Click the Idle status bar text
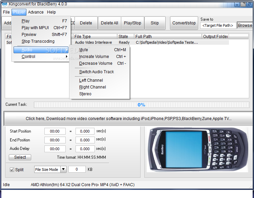This screenshot has width=254, height=198. tap(6, 185)
